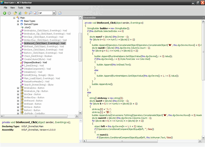Click the star Bookmarks icon
This screenshot has height=147, width=205.
pos(26,13)
